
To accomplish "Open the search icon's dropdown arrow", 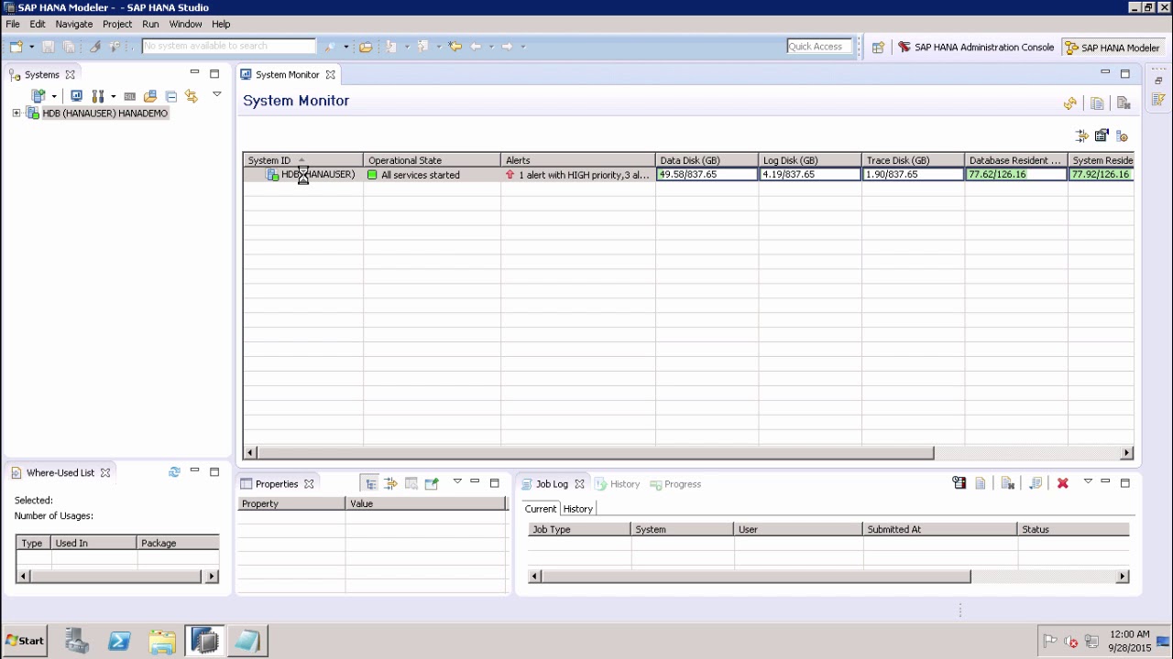I will (345, 47).
